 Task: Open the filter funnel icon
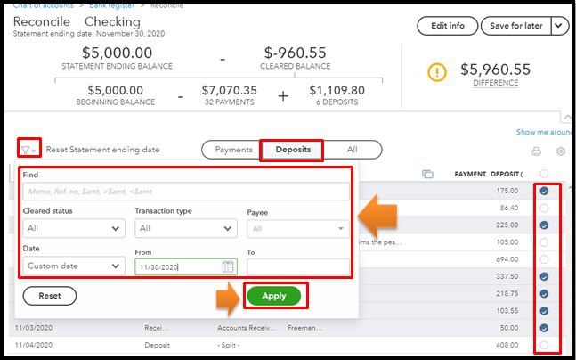(28, 150)
